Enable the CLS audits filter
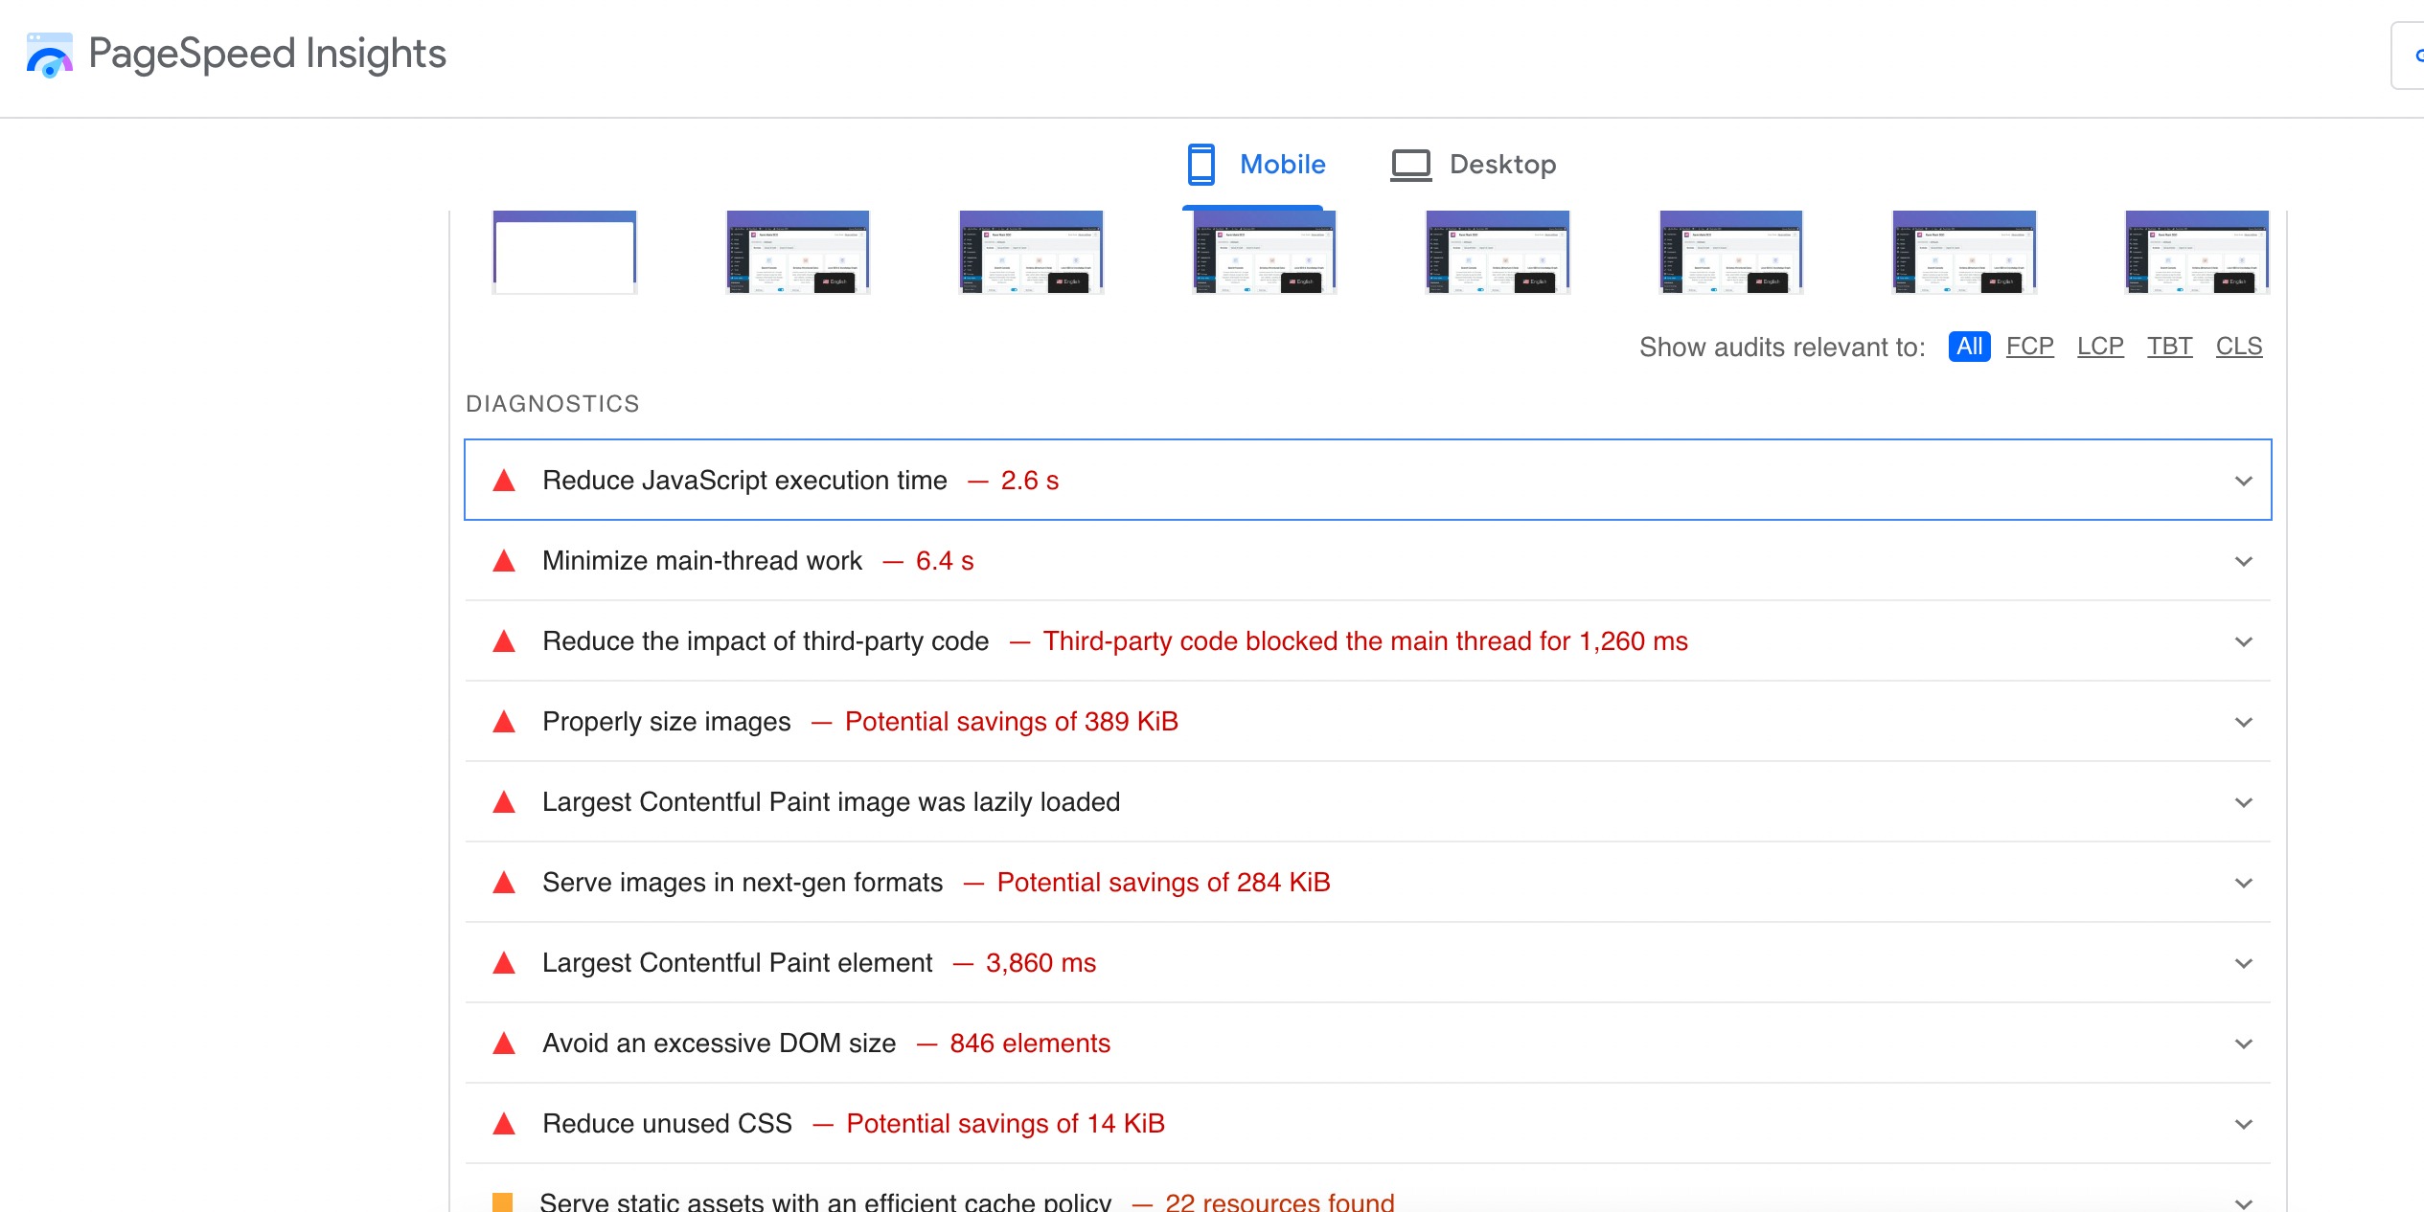Image resolution: width=2424 pixels, height=1212 pixels. click(2238, 347)
